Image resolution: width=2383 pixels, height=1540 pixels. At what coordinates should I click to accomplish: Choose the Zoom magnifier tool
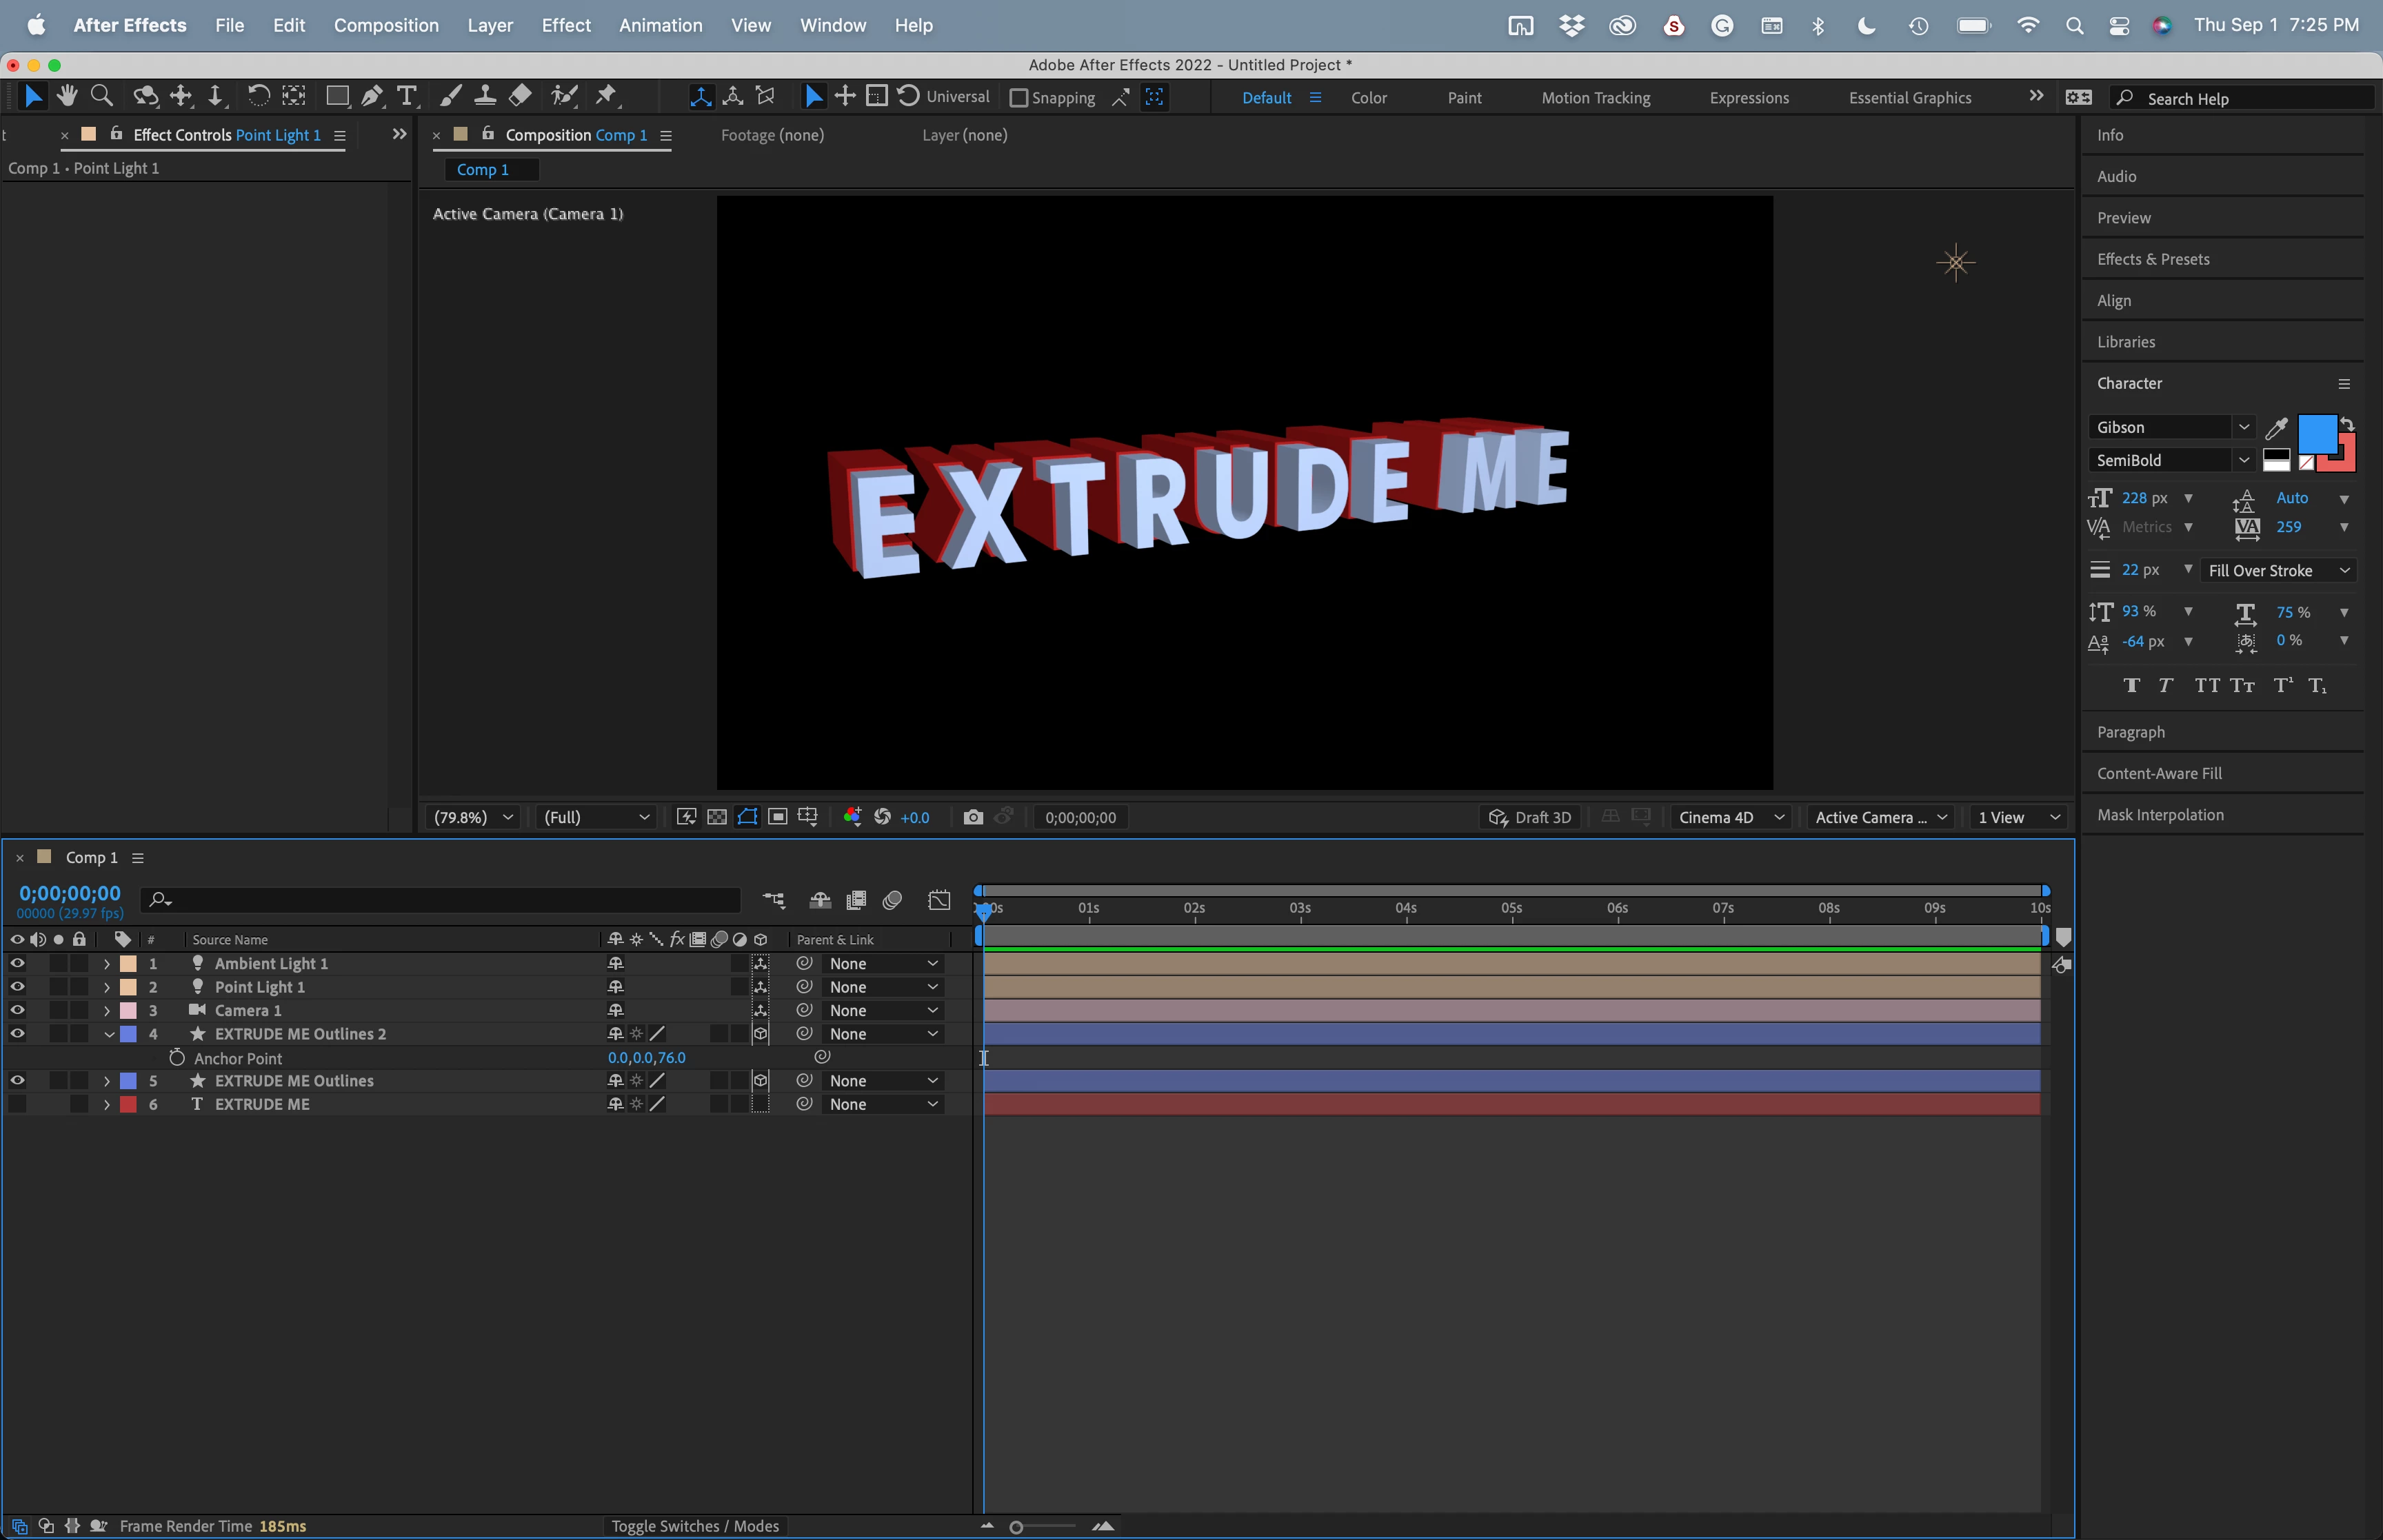(x=101, y=96)
